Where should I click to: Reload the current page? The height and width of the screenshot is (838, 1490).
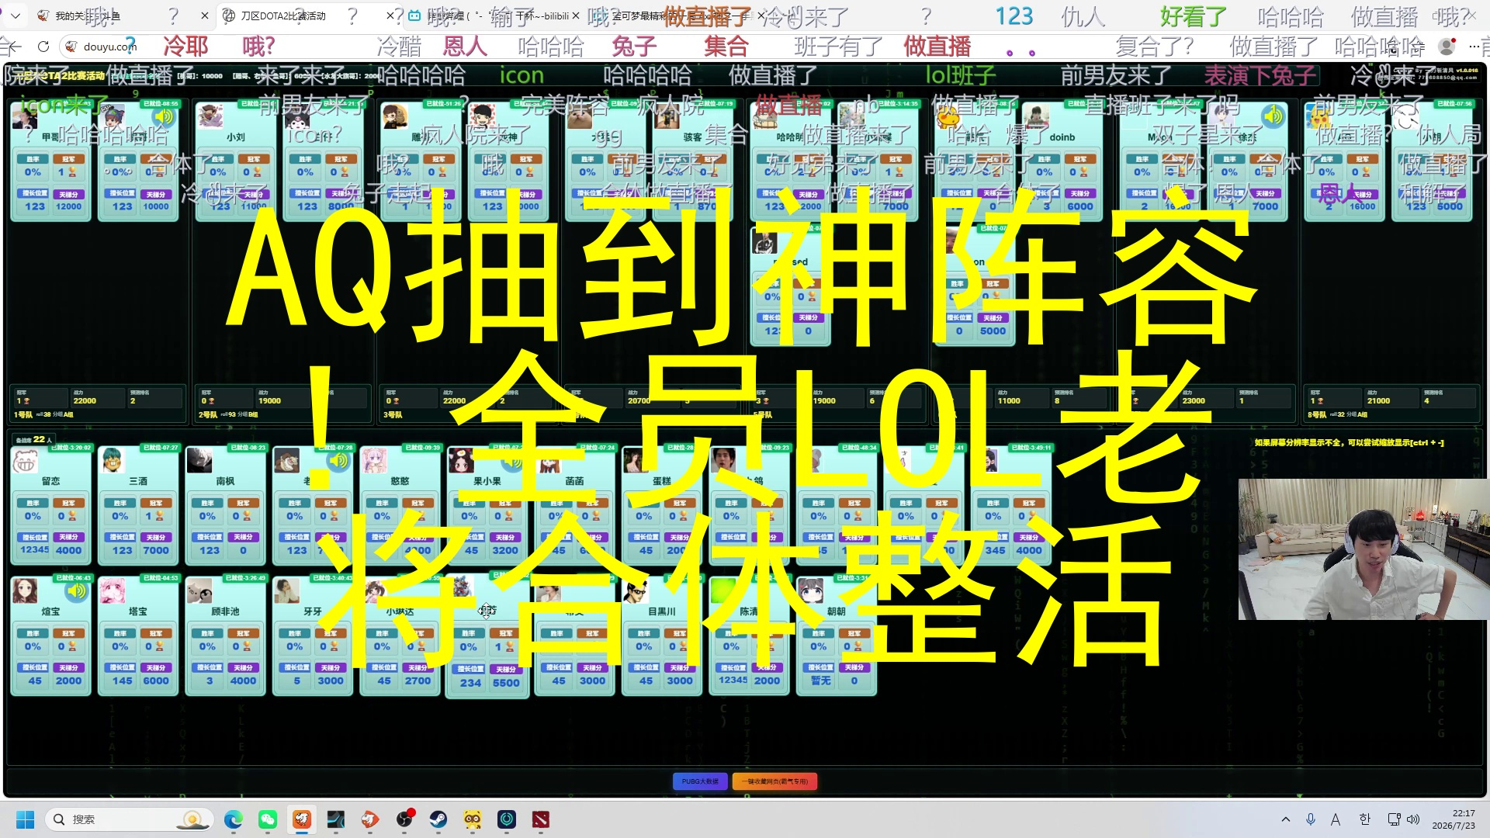[43, 47]
